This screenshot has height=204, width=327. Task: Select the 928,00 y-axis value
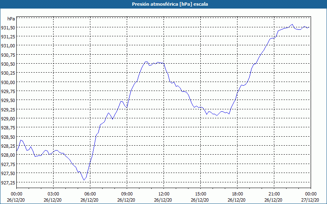click(8, 155)
